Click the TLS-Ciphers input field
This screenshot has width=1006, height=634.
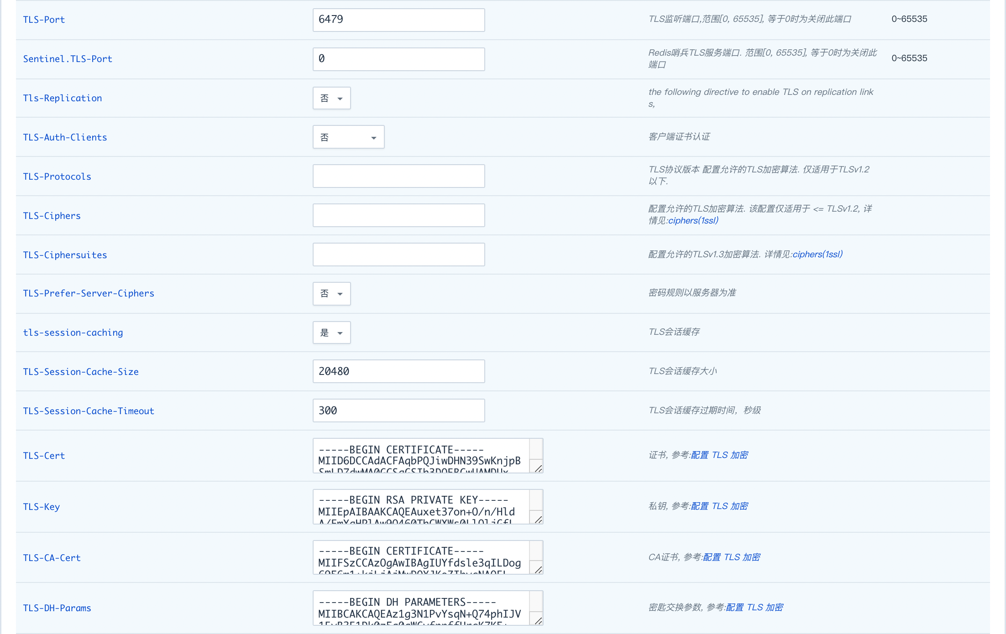[x=398, y=215]
